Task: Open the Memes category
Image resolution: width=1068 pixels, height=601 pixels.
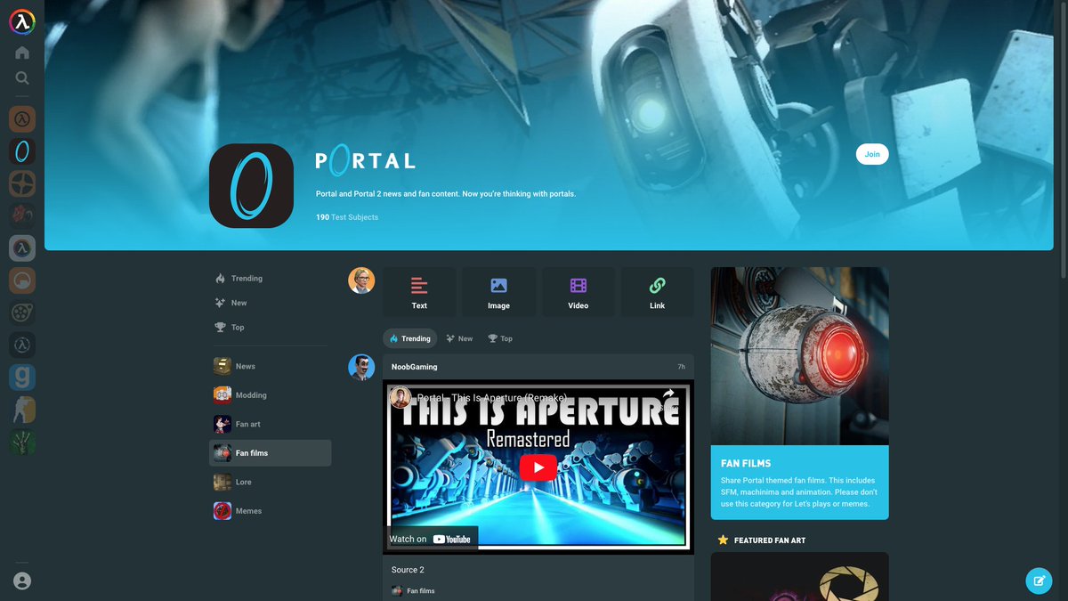Action: [x=270, y=511]
